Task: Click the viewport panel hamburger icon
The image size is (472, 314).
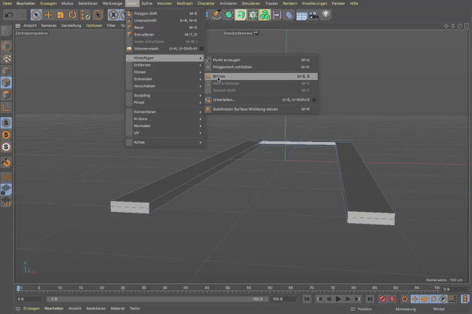Action: (18, 26)
